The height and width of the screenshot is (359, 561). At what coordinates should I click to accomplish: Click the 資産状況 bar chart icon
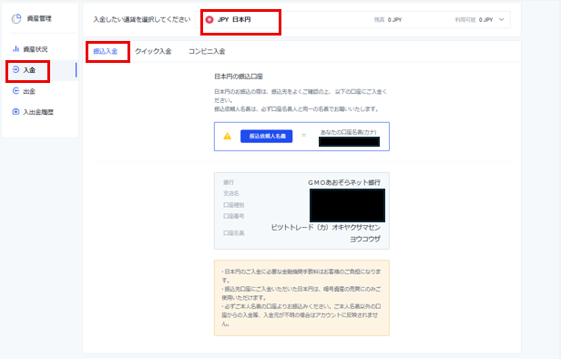(x=15, y=48)
